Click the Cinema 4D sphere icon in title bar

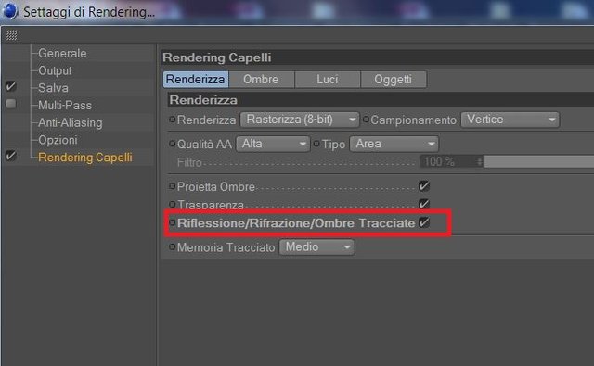(10, 10)
